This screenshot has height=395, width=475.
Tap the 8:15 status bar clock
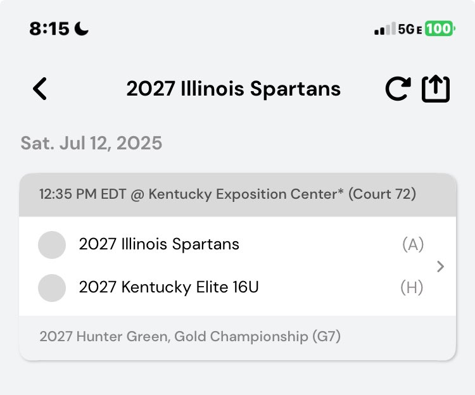[49, 28]
